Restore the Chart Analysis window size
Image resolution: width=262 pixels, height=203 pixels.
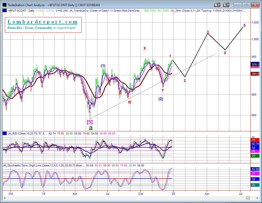[x=246, y=5]
